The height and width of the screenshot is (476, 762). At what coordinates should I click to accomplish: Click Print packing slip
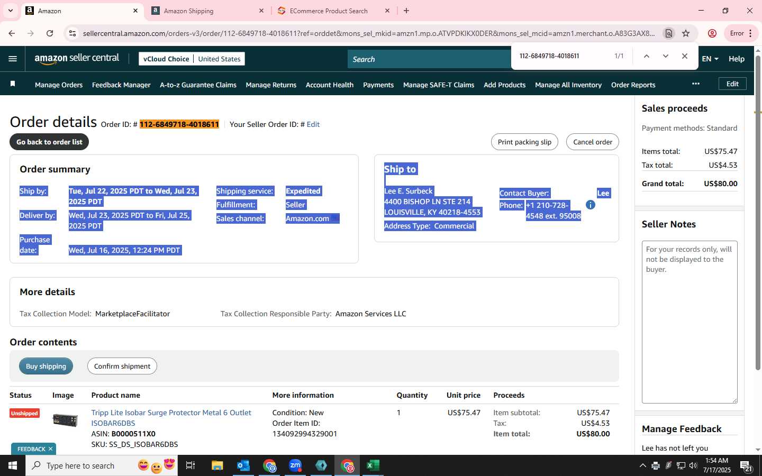pyautogui.click(x=524, y=142)
